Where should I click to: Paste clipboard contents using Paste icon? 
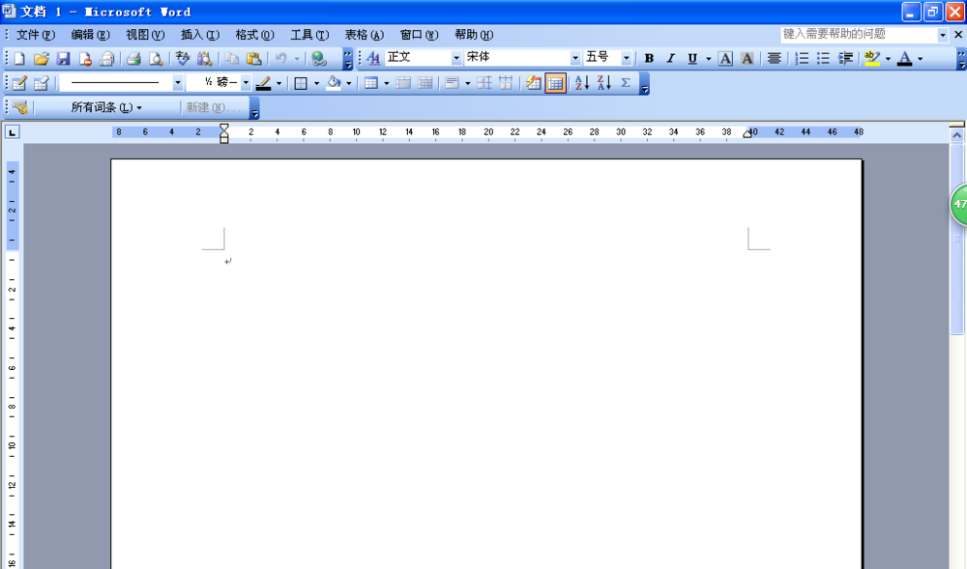(253, 59)
